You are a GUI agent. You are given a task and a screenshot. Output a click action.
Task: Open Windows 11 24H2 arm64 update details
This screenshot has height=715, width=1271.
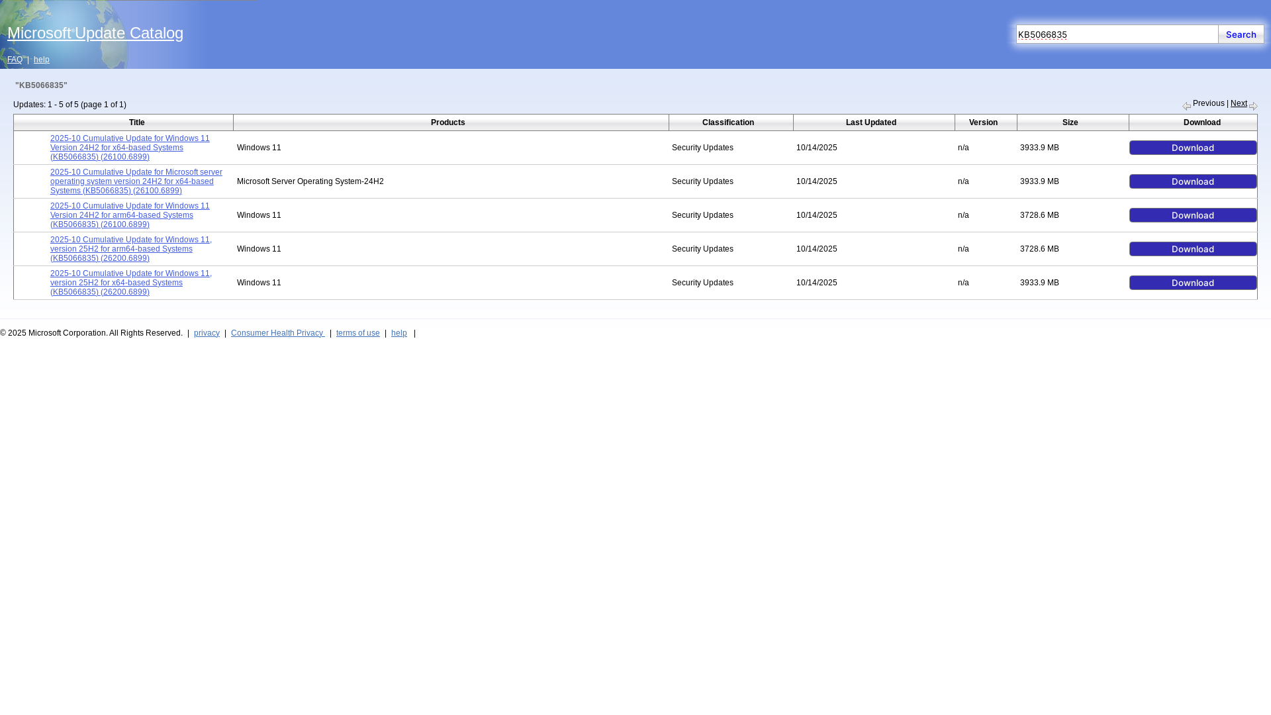point(130,215)
